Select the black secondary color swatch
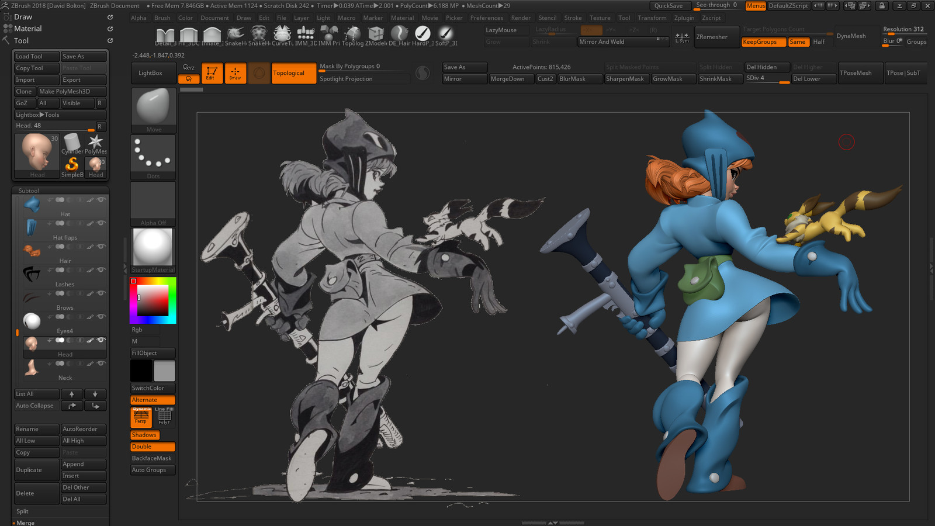This screenshot has width=935, height=526. click(141, 371)
